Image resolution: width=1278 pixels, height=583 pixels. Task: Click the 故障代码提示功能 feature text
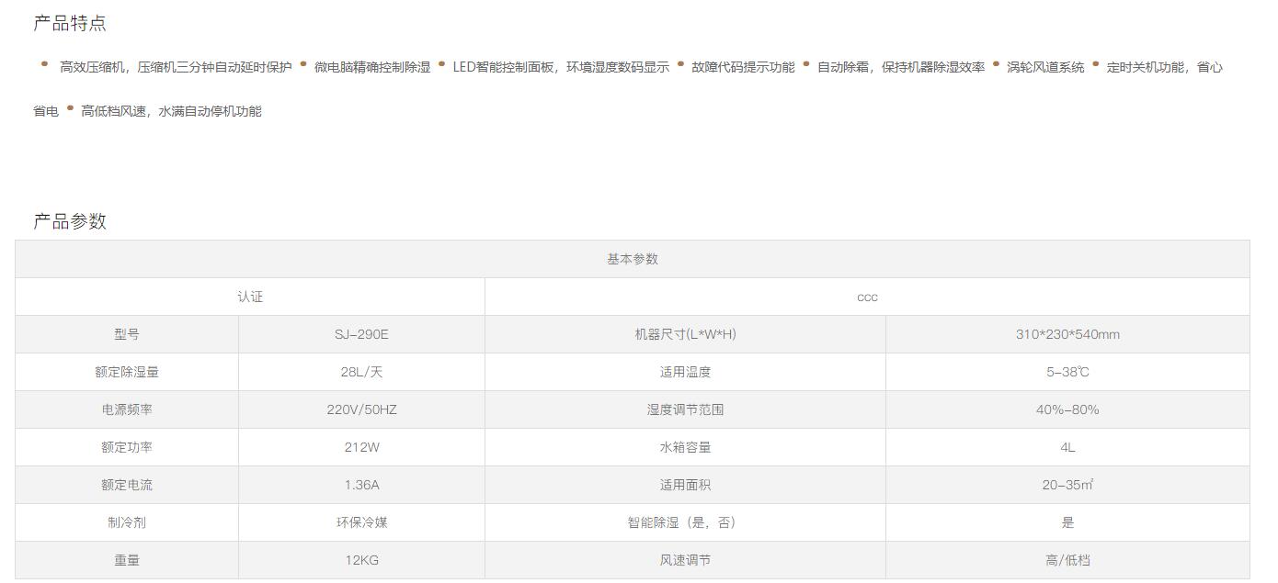743,67
